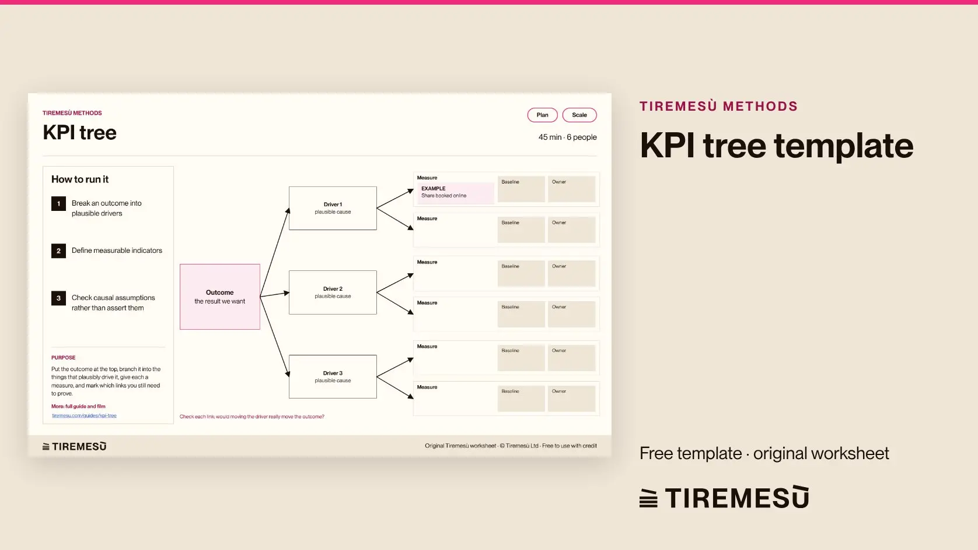
Task: Click the footer "Original Tiremesù worksheet" credit line
Action: tap(511, 446)
